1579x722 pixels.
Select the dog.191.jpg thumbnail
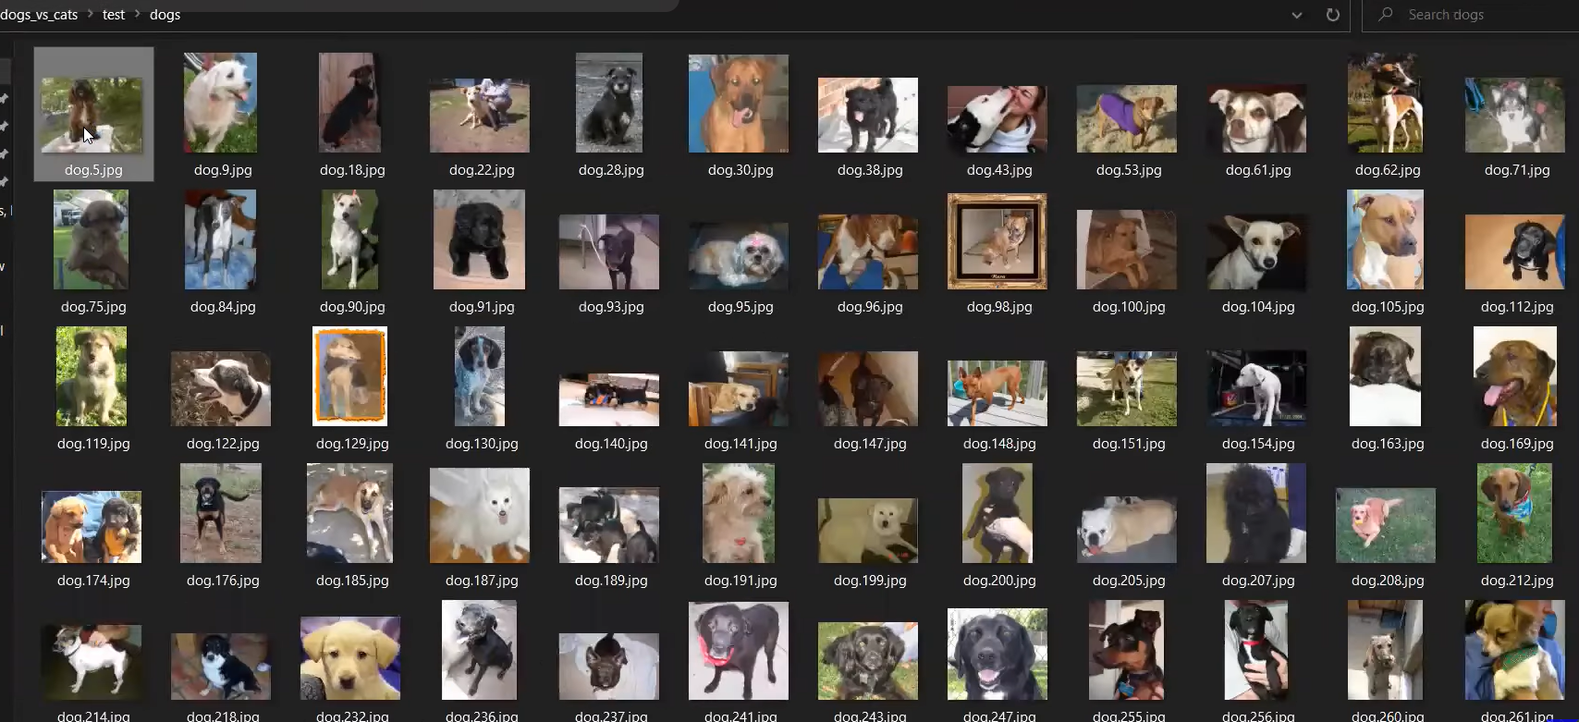tap(739, 513)
